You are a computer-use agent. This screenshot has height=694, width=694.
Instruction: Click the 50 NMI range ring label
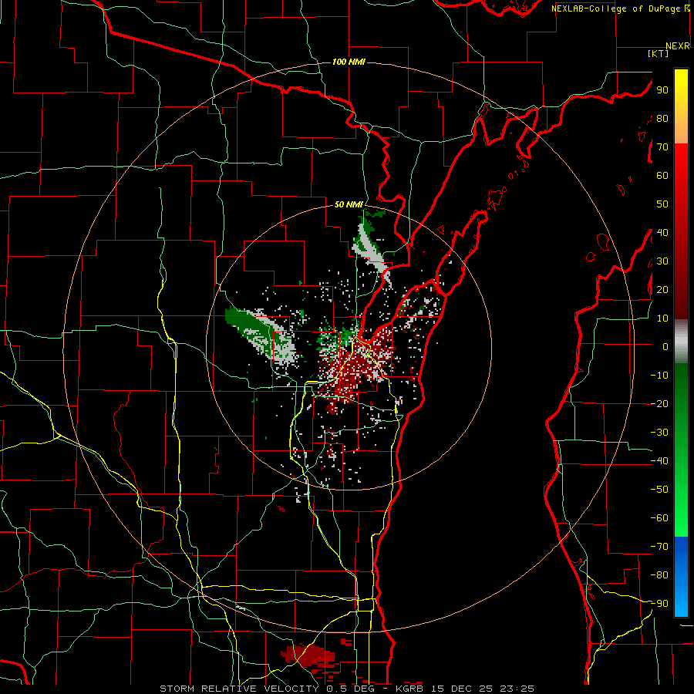[x=349, y=204]
